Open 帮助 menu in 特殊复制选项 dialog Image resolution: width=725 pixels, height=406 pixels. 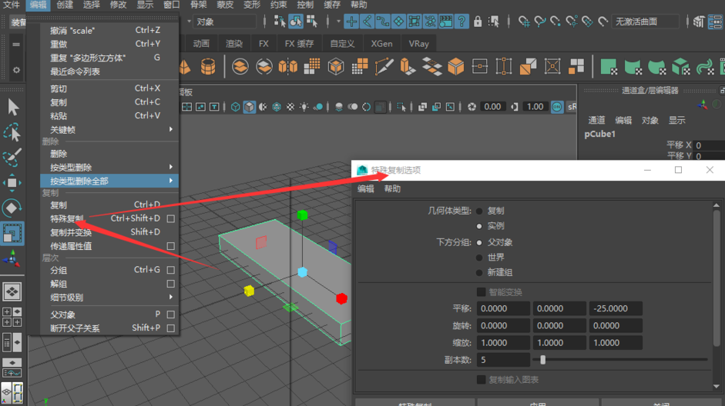[x=393, y=188]
